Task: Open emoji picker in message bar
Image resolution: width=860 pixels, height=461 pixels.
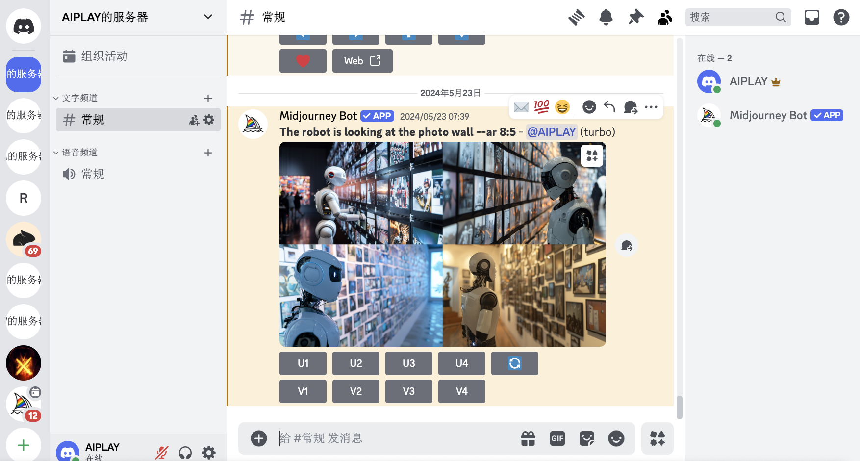Action: click(x=616, y=438)
